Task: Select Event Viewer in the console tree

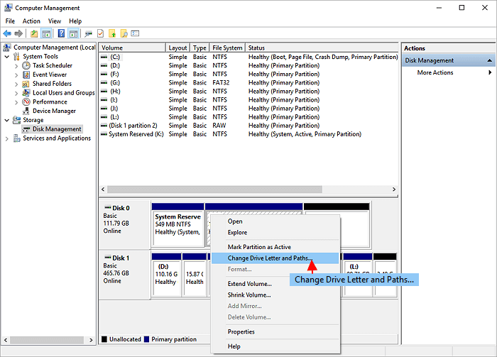Action: (49, 74)
